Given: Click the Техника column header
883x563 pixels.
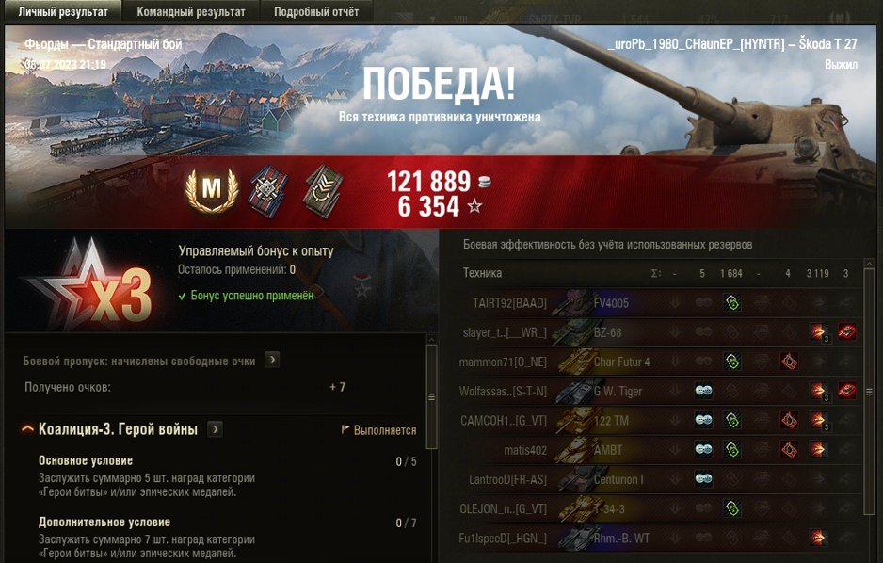Looking at the screenshot, I should coord(482,273).
